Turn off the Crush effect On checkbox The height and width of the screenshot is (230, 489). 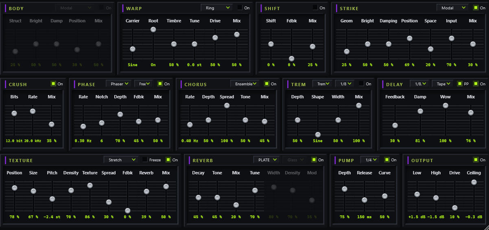point(53,84)
